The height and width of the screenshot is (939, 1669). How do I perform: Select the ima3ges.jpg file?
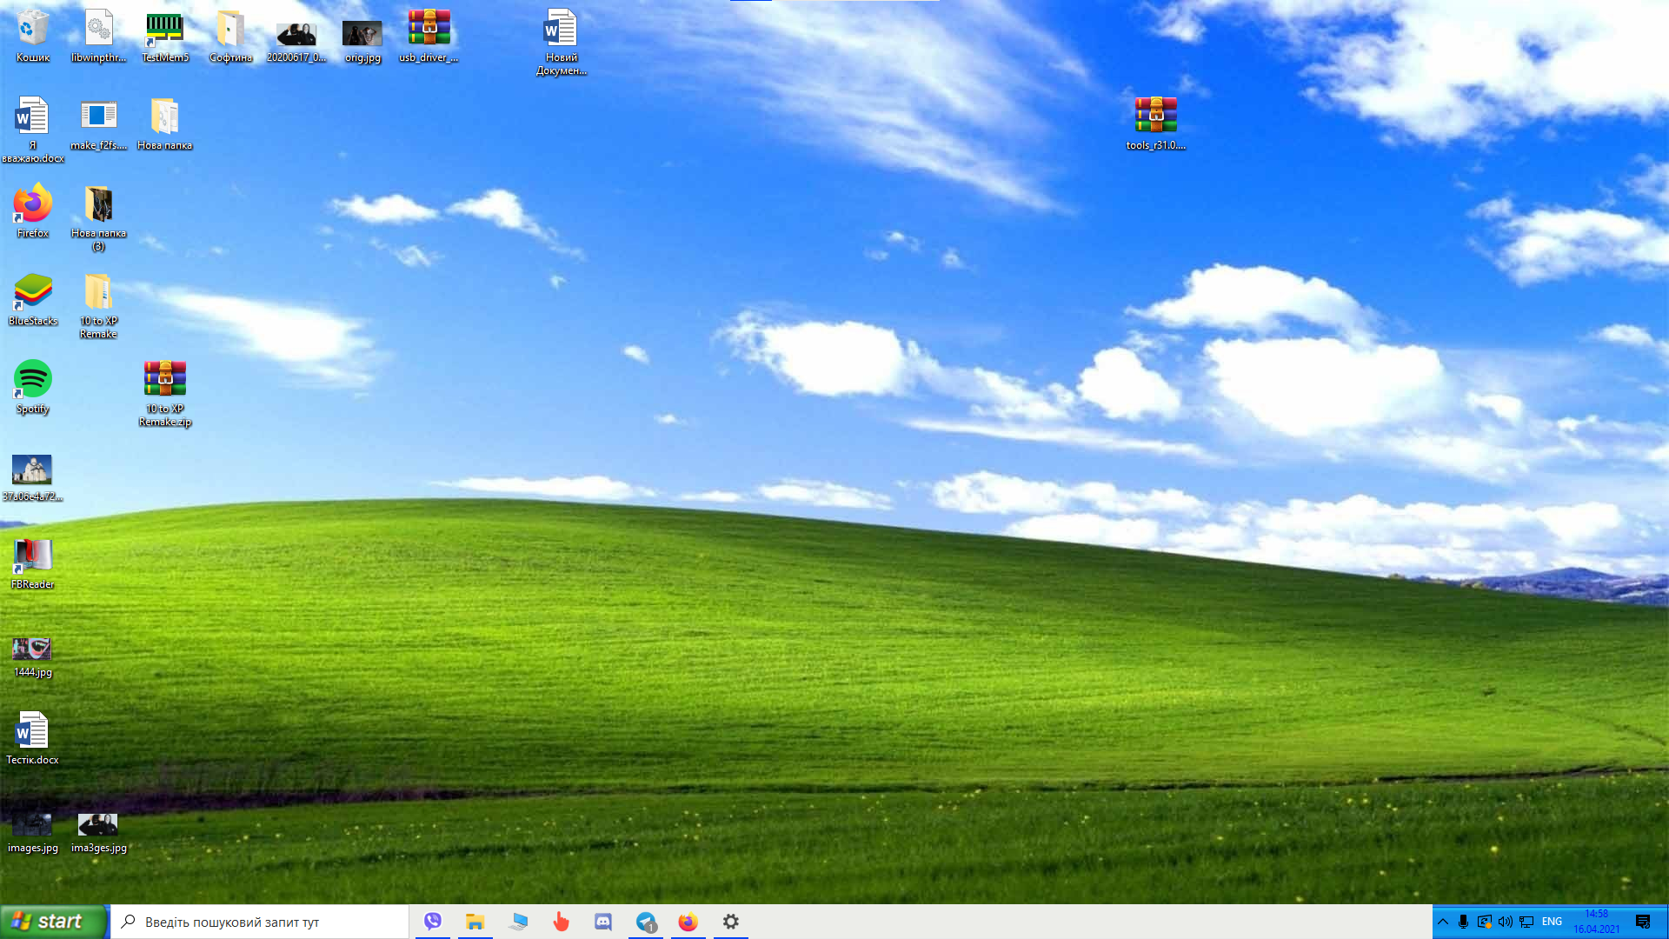click(x=99, y=832)
